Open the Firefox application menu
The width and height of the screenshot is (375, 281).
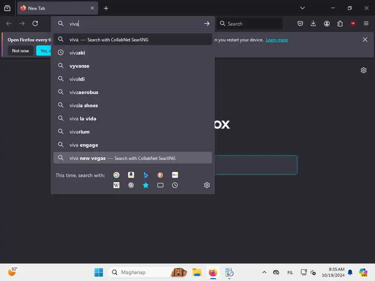click(x=366, y=23)
